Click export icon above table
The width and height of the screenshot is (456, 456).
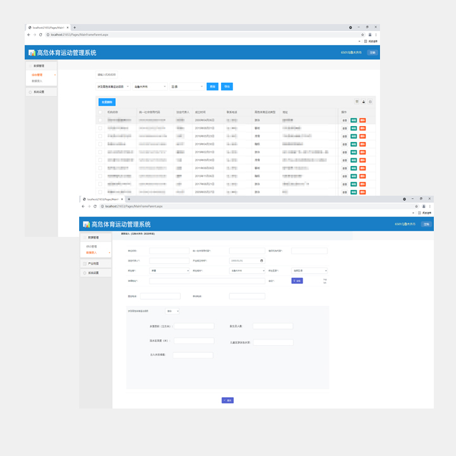point(364,101)
